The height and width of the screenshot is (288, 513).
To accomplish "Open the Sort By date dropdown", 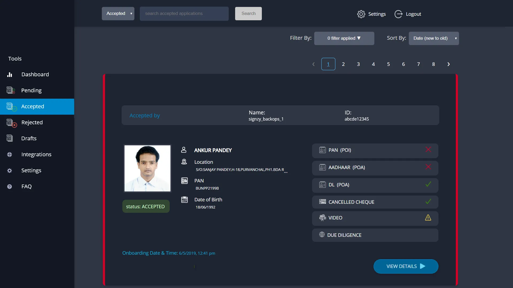I will pyautogui.click(x=433, y=38).
